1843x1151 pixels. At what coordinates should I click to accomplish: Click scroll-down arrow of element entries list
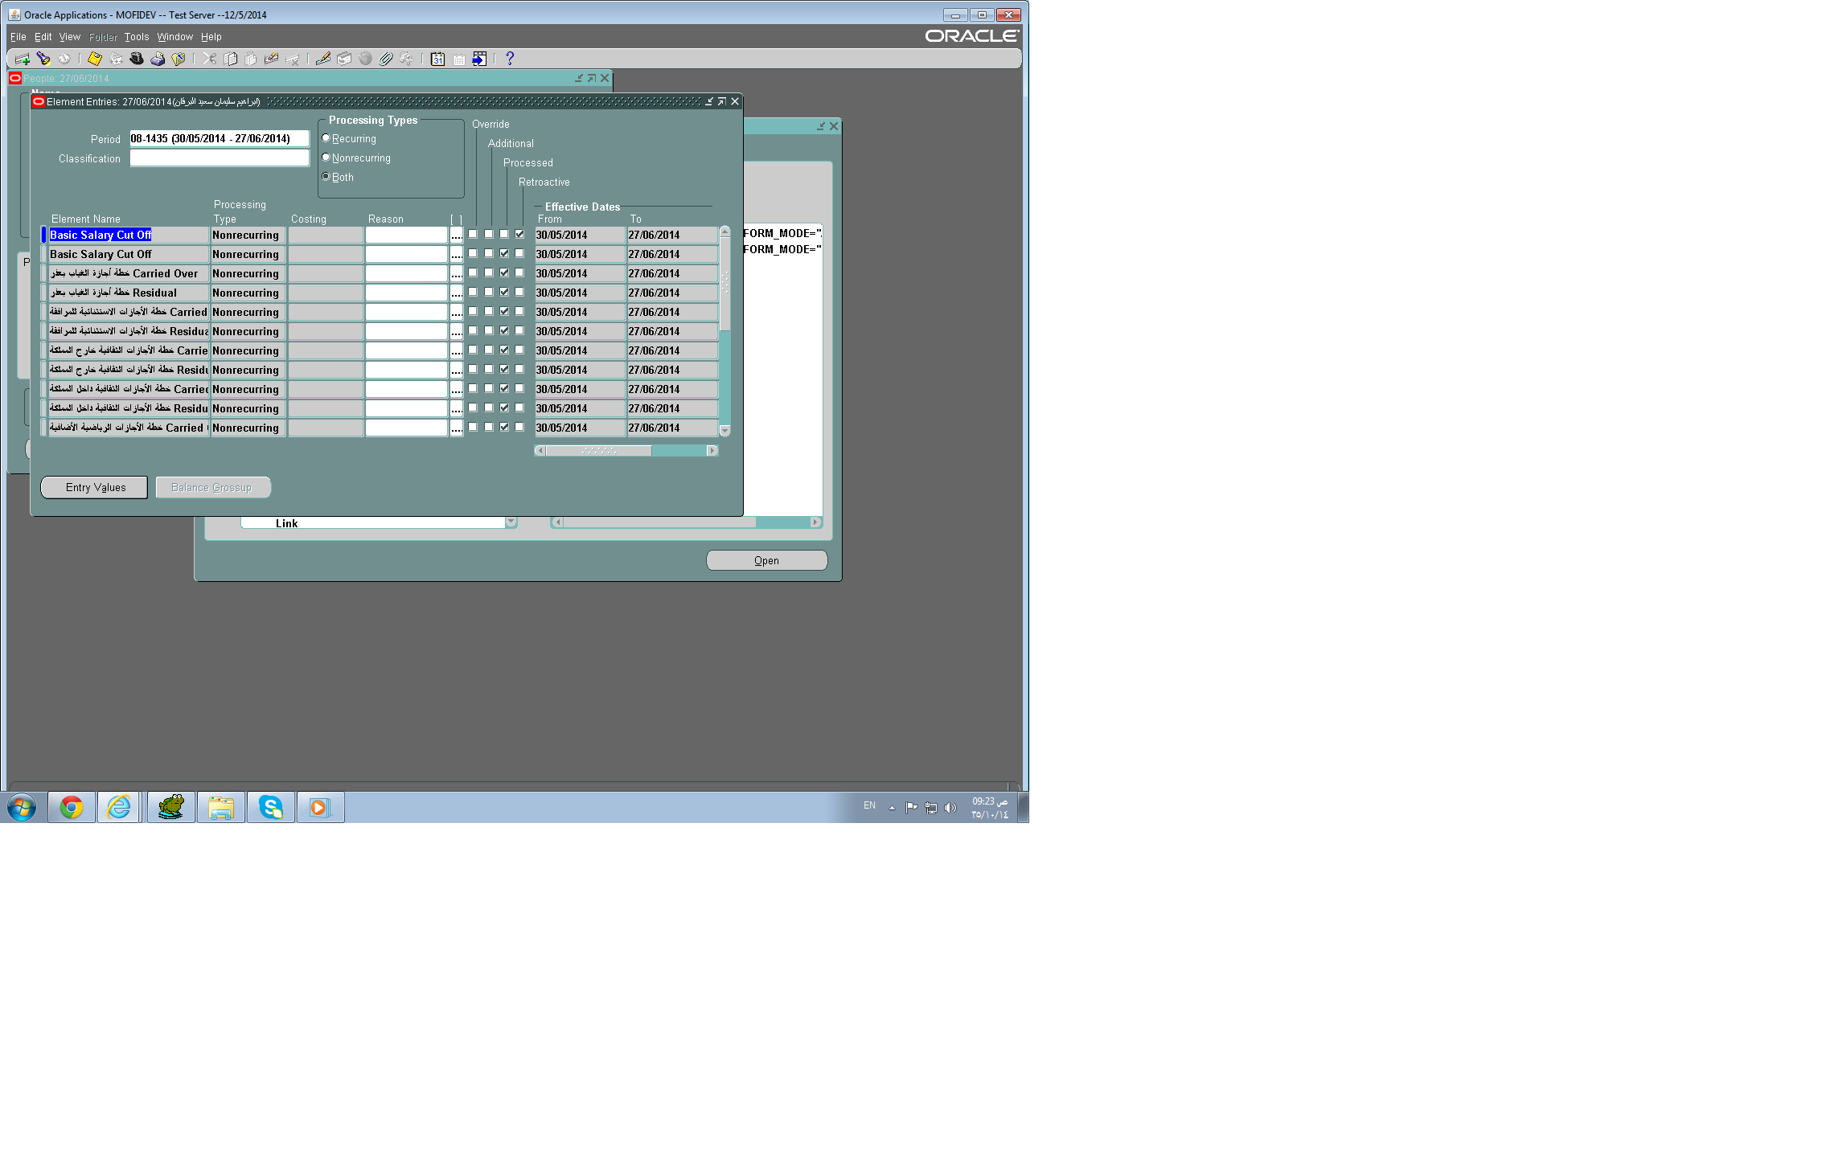724,431
